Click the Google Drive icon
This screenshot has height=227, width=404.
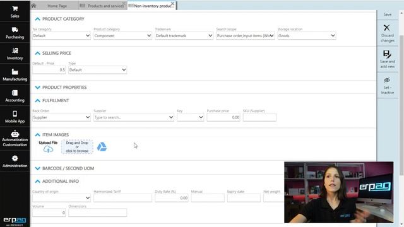(102, 147)
